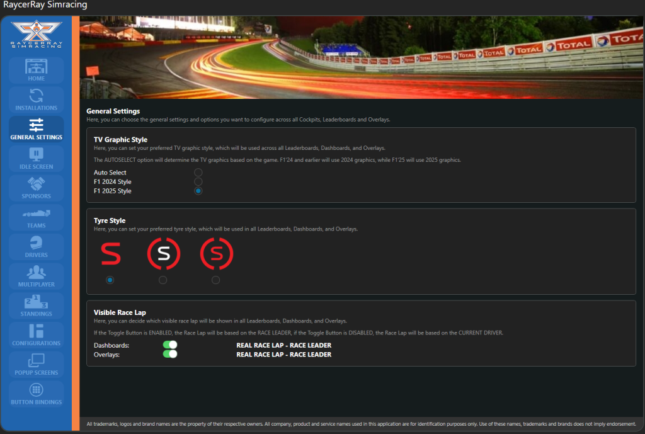
Task: Select the white S ringed tyre style
Action: click(x=163, y=280)
